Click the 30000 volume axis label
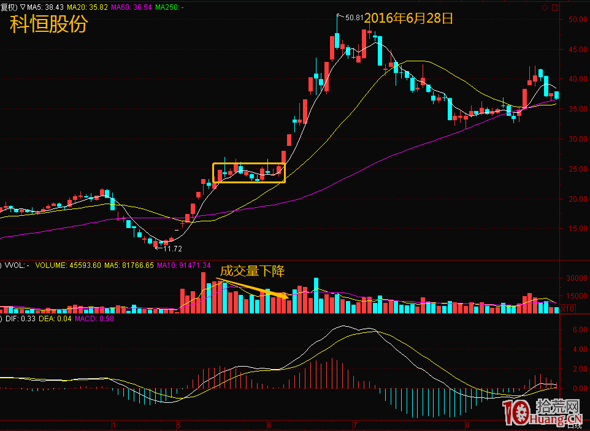This screenshot has width=590, height=431. (577, 278)
